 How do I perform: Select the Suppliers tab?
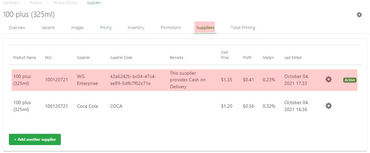point(205,27)
